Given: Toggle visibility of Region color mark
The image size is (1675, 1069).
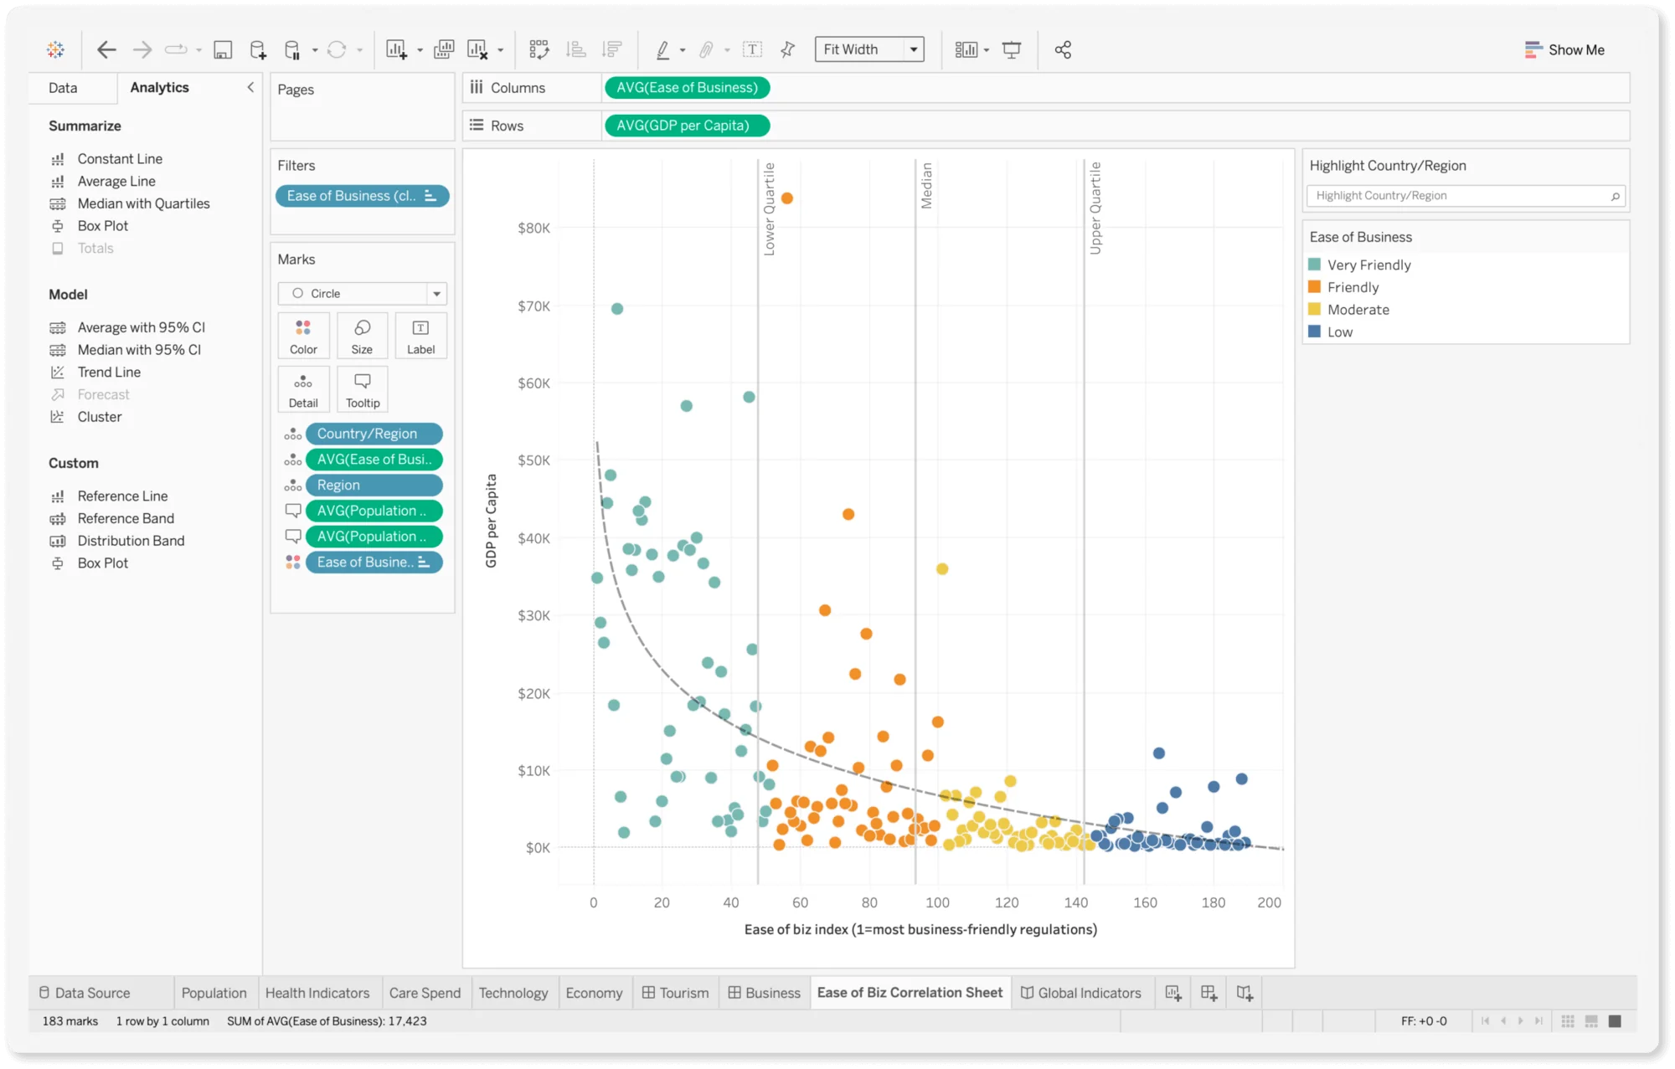Looking at the screenshot, I should click(293, 485).
